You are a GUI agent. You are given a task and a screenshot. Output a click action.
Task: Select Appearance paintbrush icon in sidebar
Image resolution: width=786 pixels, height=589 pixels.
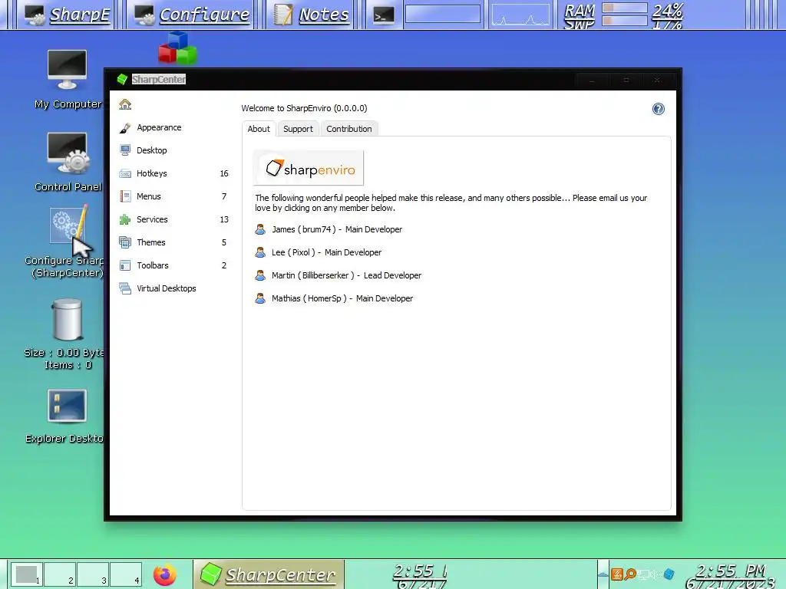[x=125, y=128]
